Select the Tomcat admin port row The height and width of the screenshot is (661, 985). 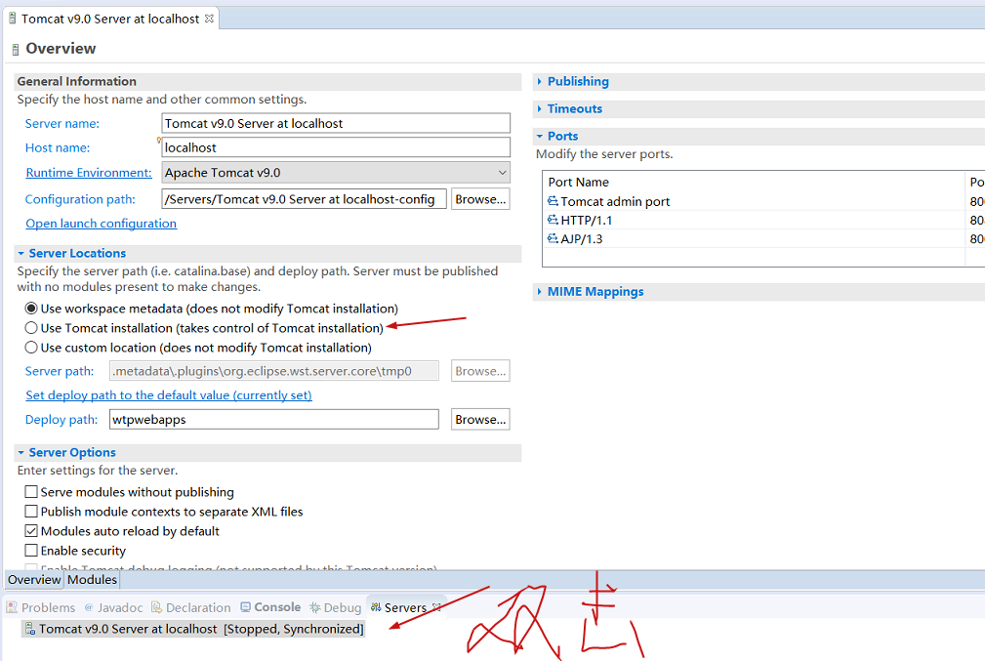[763, 201]
